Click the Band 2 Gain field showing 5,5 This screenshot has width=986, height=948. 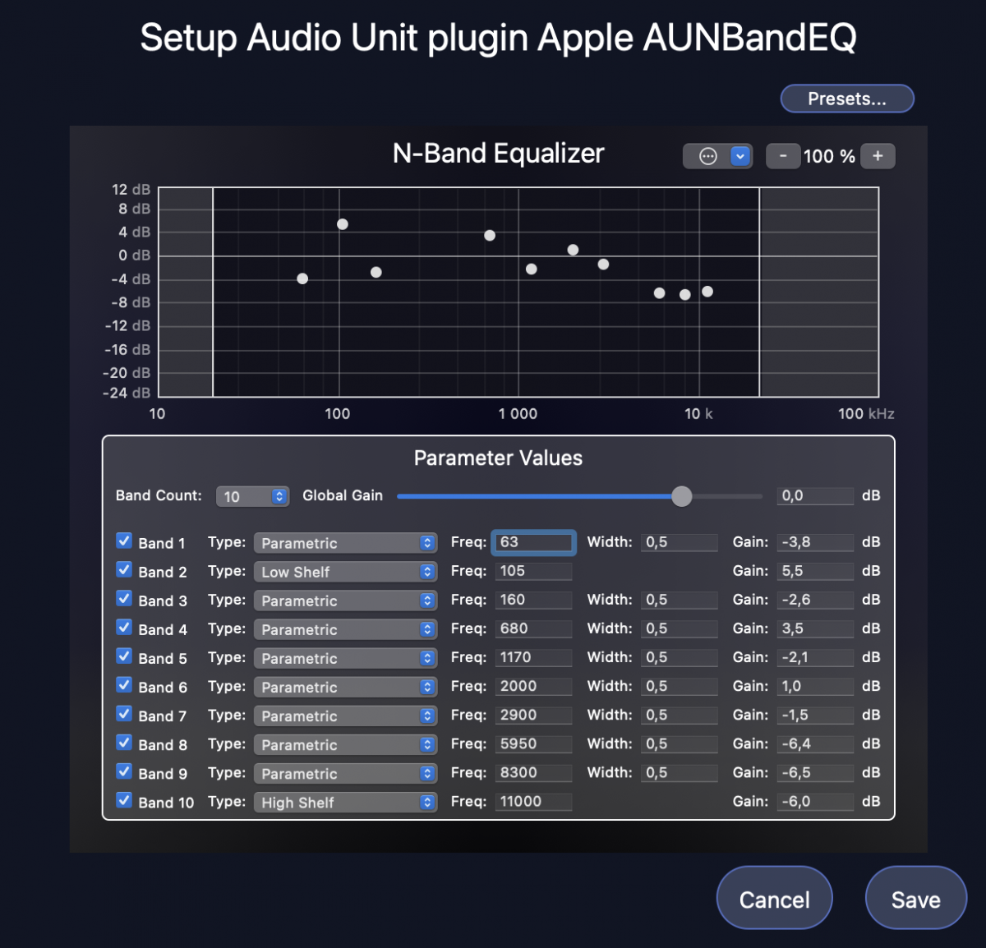[x=815, y=571]
